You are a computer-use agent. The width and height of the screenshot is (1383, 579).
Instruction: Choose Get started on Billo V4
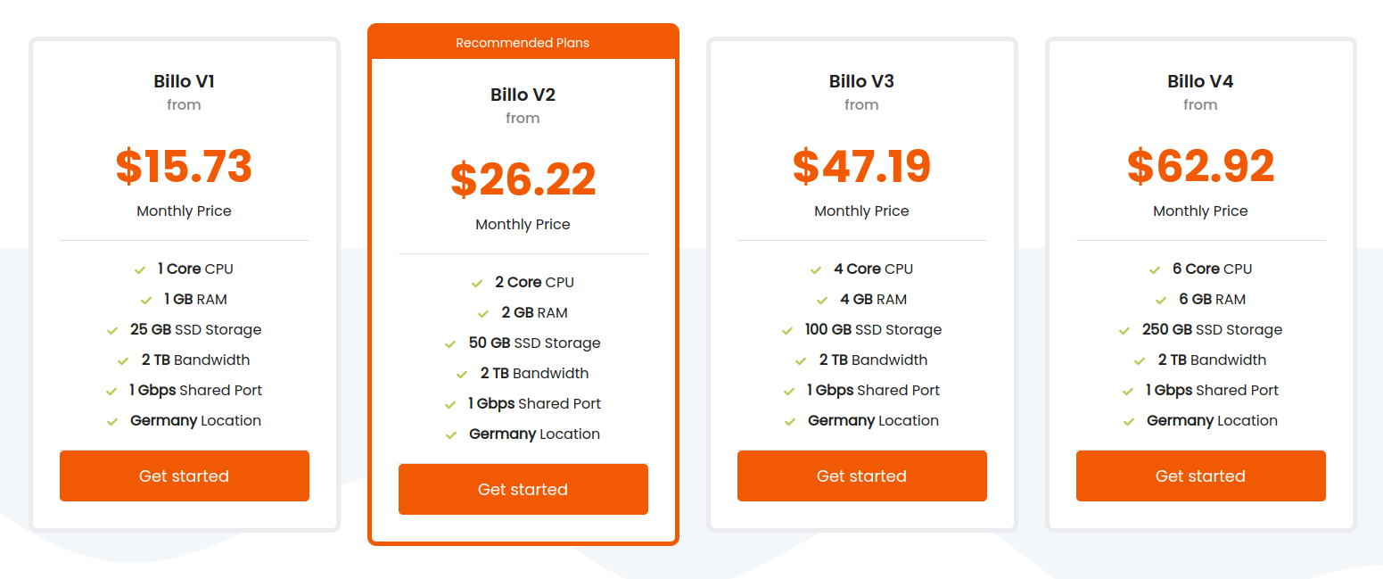pos(1200,476)
